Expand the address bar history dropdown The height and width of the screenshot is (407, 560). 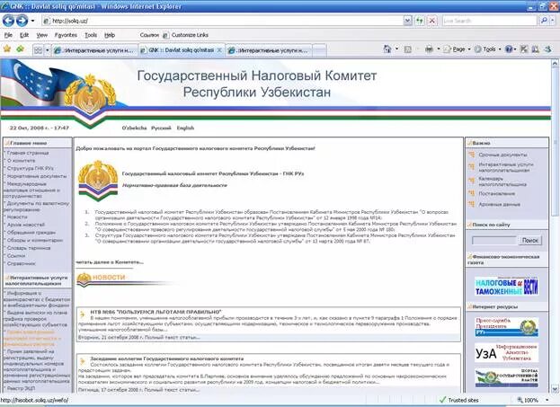click(407, 21)
